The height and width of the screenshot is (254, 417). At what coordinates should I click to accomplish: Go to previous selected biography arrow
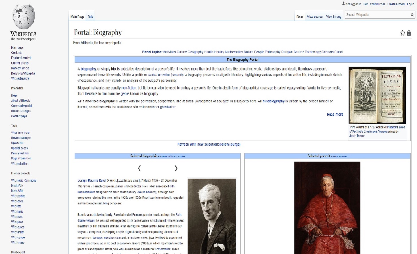(x=139, y=168)
